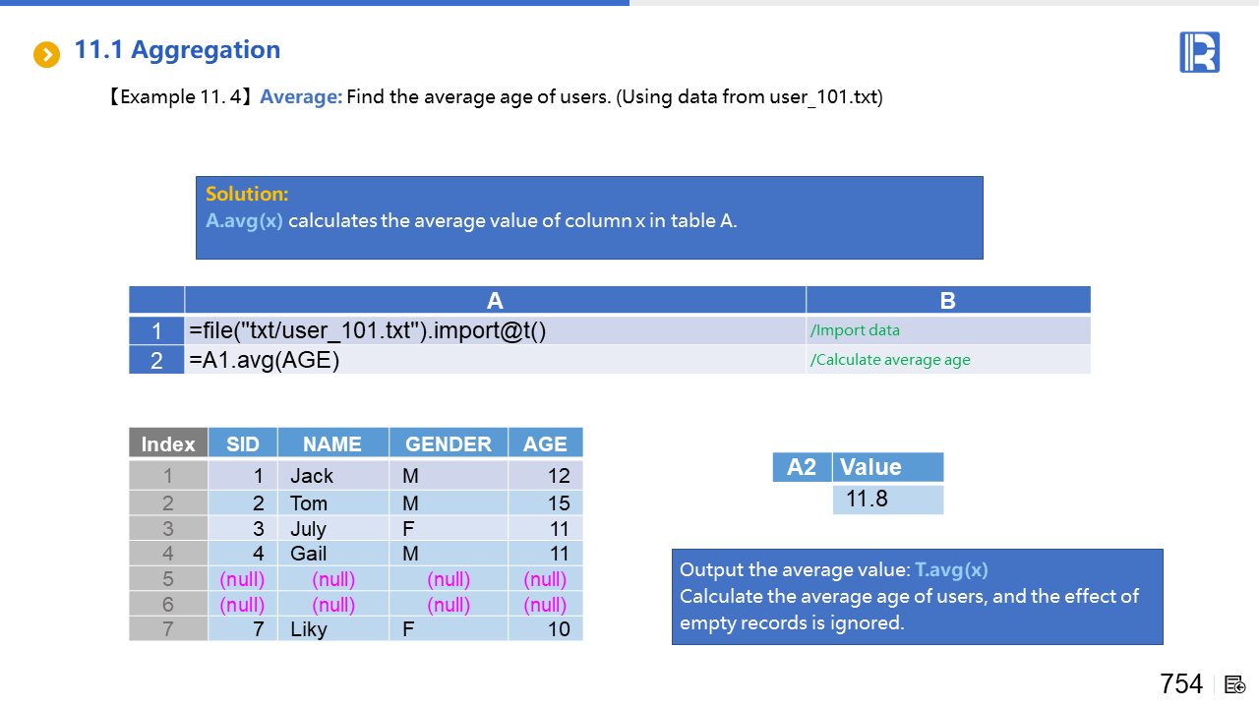1259x708 pixels.
Task: Click the SID column header
Action: point(242,443)
